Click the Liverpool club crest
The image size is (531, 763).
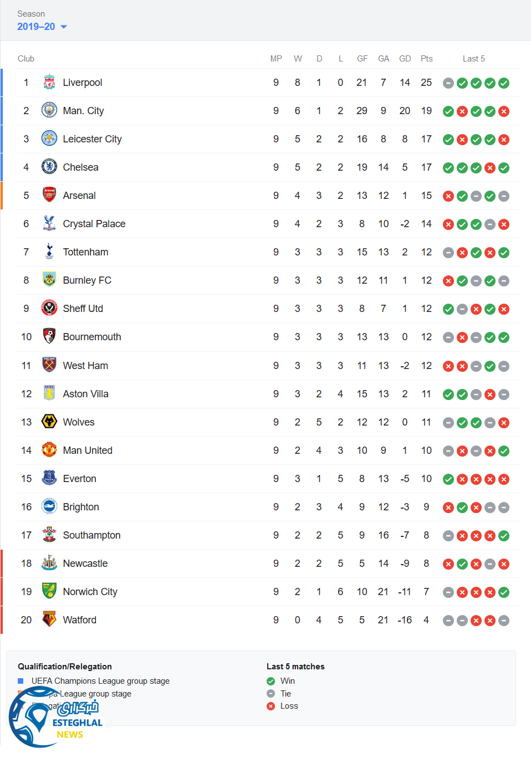(49, 83)
